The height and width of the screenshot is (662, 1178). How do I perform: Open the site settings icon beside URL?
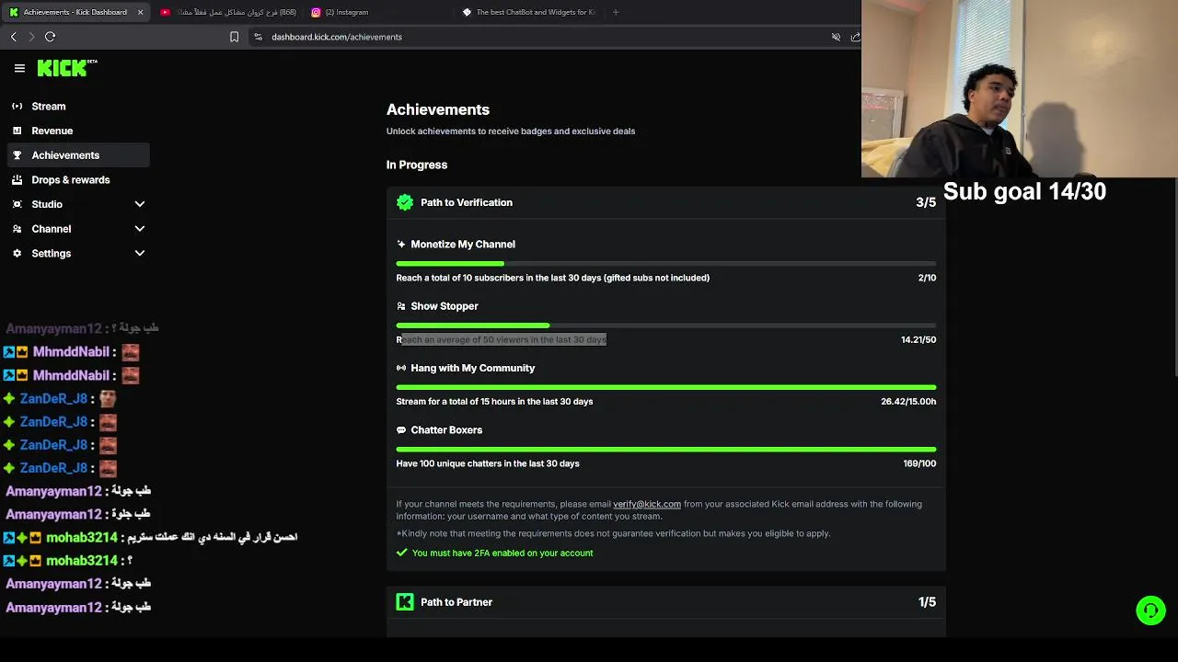pos(259,37)
